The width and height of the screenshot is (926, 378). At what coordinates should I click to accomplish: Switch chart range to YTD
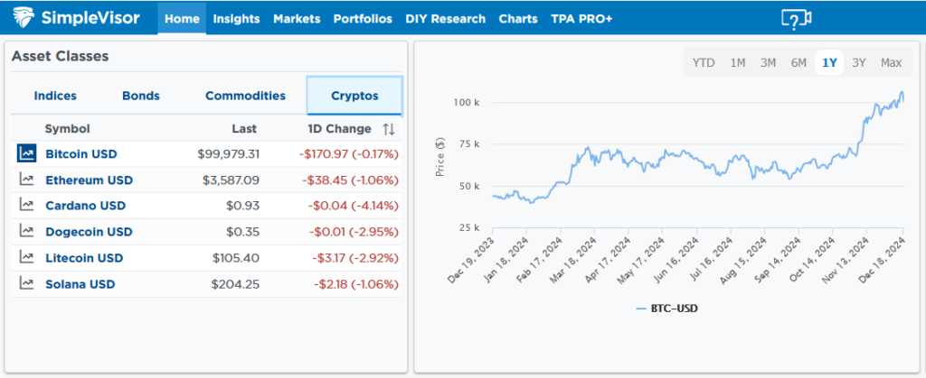703,62
